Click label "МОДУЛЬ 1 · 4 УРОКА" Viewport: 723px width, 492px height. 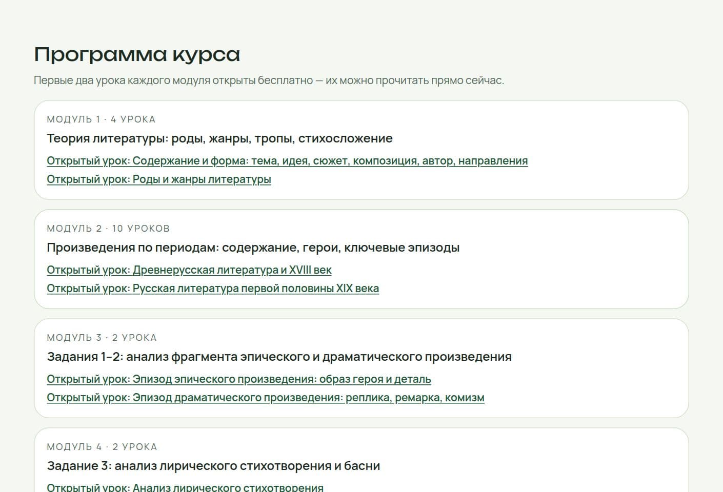(x=101, y=119)
